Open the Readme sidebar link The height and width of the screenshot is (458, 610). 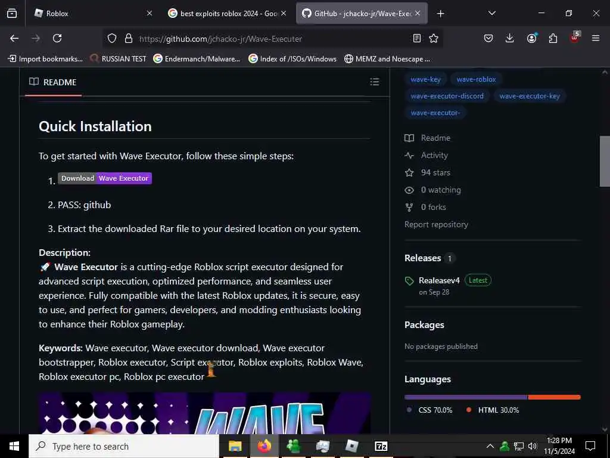pos(428,138)
